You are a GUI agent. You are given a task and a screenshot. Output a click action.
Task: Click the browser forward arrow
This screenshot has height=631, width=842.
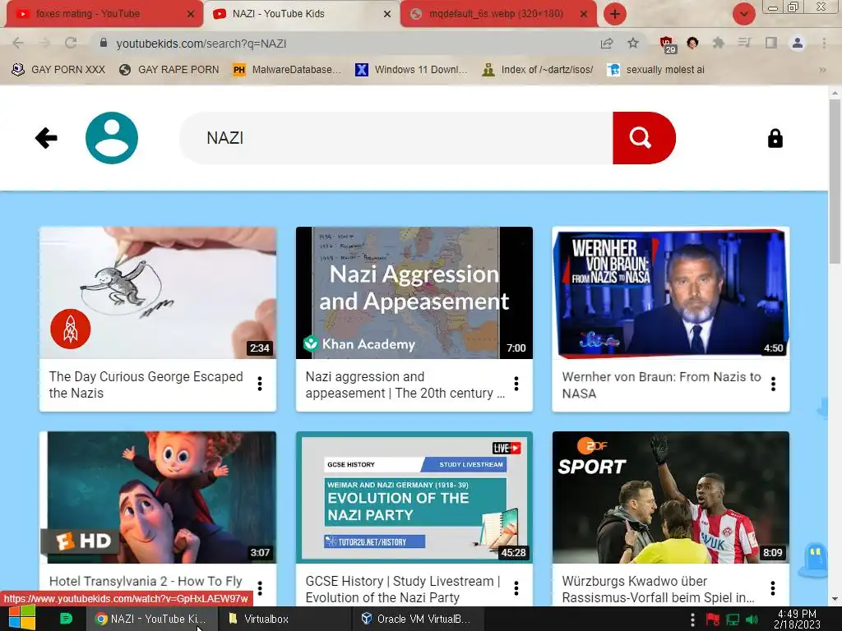click(44, 43)
